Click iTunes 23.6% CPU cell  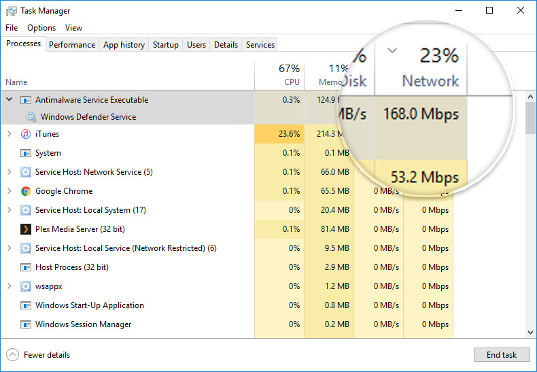[x=279, y=134]
